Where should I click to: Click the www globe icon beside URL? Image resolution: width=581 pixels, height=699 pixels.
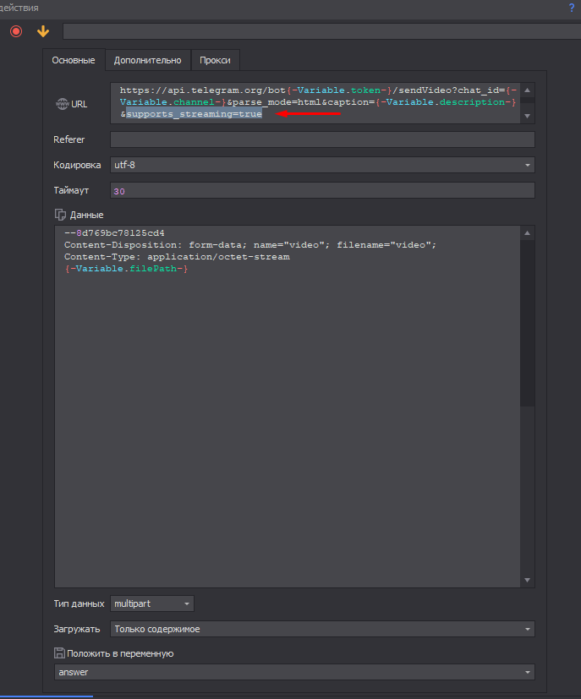[x=62, y=104]
